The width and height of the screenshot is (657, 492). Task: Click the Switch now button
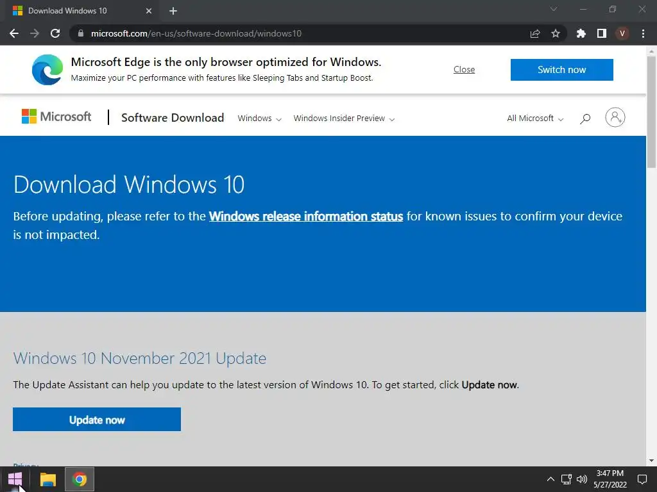tap(562, 69)
